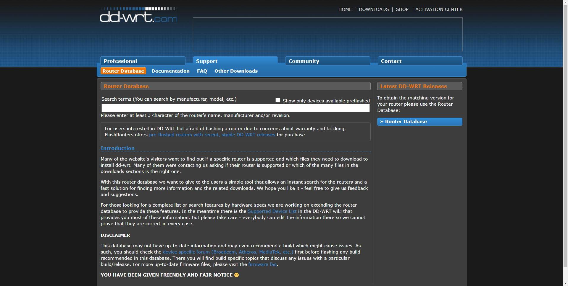Open the HOME link
568x286 pixels.
click(345, 9)
